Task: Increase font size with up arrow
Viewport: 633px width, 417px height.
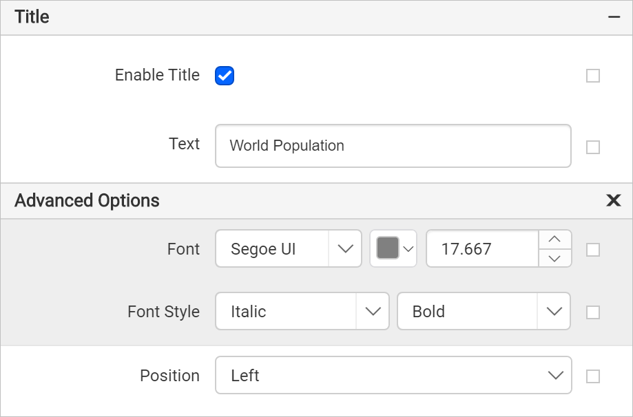Action: [554, 239]
